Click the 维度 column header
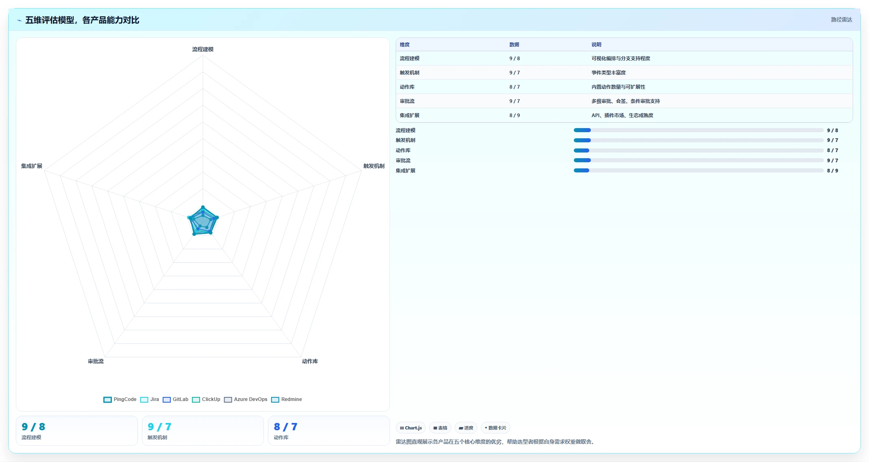Viewport: 869px width, 462px height. [405, 45]
